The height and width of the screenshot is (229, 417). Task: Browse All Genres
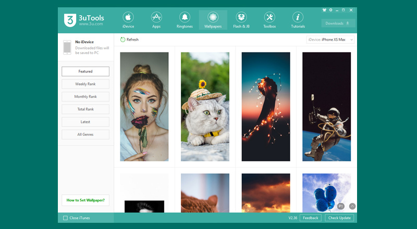click(85, 134)
